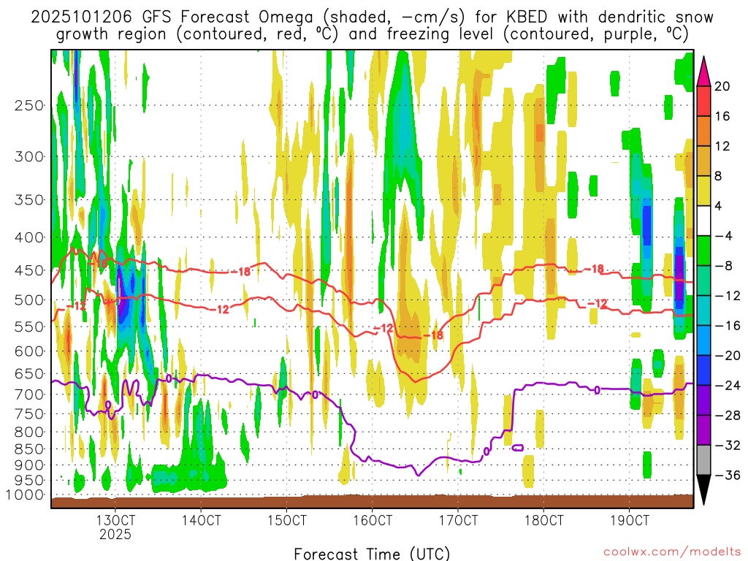
Task: Select the orange colorbar swatch between 12 and 16
Action: pyautogui.click(x=703, y=131)
